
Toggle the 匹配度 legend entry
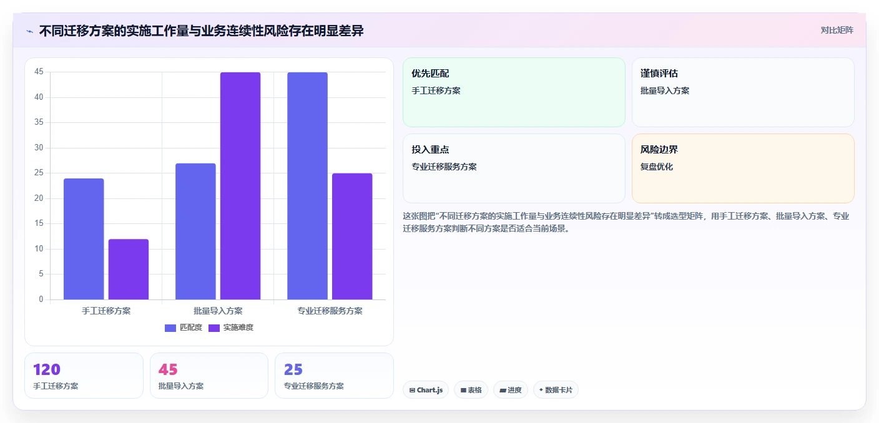click(184, 328)
